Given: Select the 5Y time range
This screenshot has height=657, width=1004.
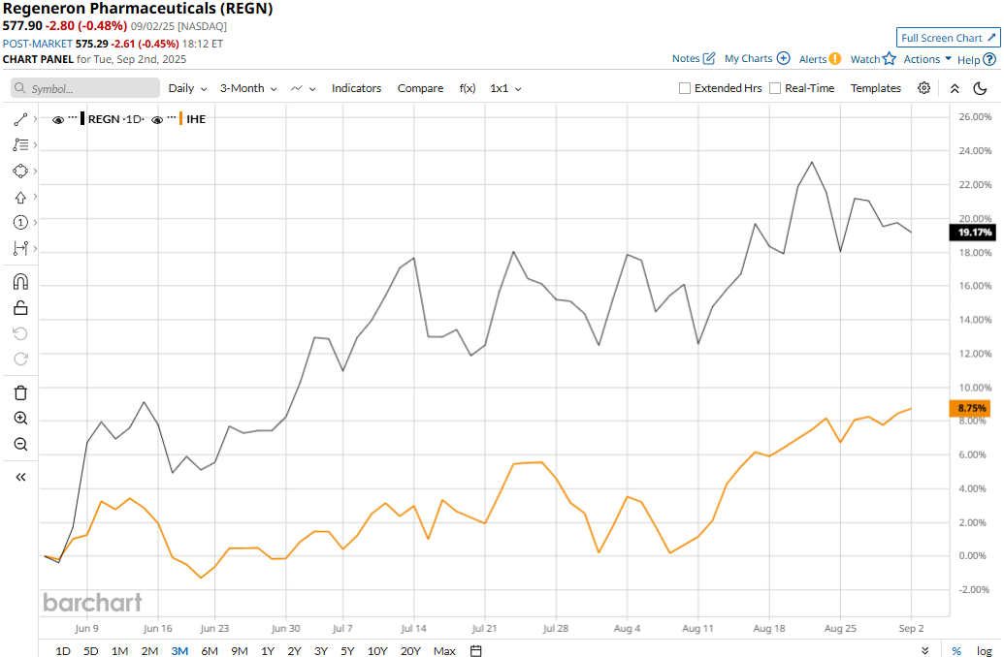Looking at the screenshot, I should click(x=347, y=650).
